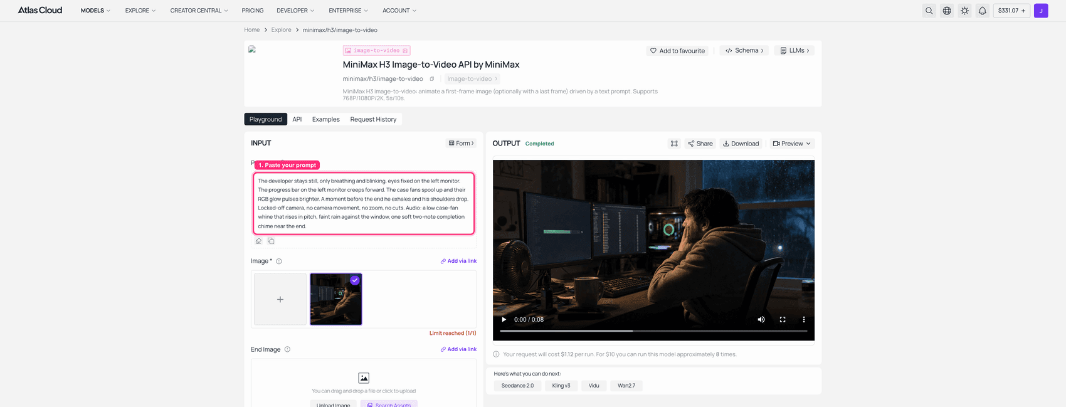
Task: Switch to the Playground tab
Action: click(266, 119)
